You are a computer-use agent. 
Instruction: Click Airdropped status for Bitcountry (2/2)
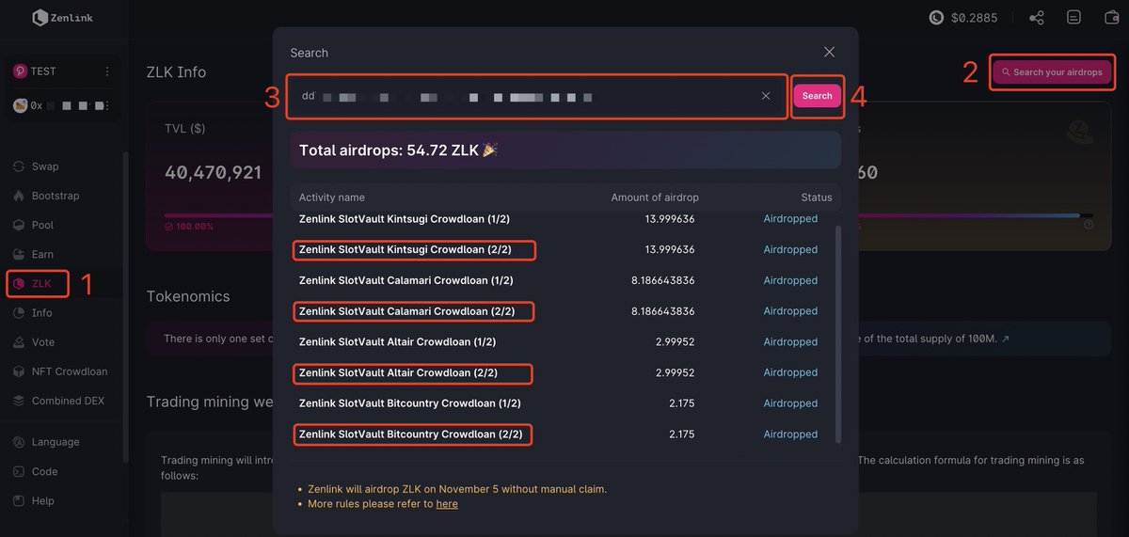coord(790,434)
